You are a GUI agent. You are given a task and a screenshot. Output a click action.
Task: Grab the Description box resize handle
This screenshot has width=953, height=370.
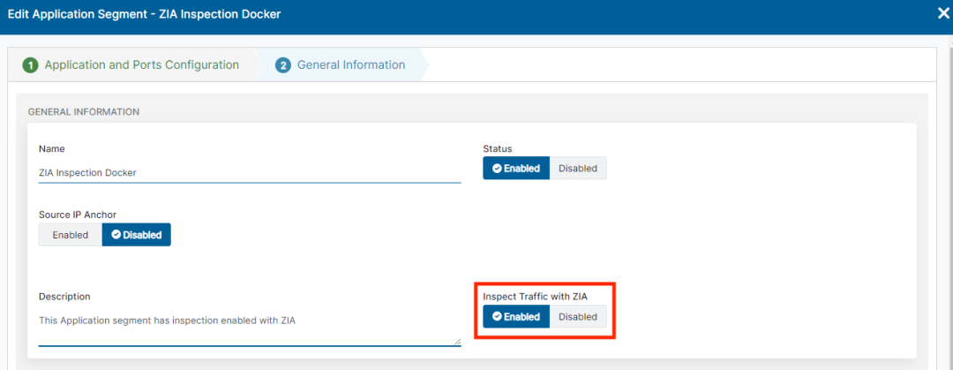(457, 342)
